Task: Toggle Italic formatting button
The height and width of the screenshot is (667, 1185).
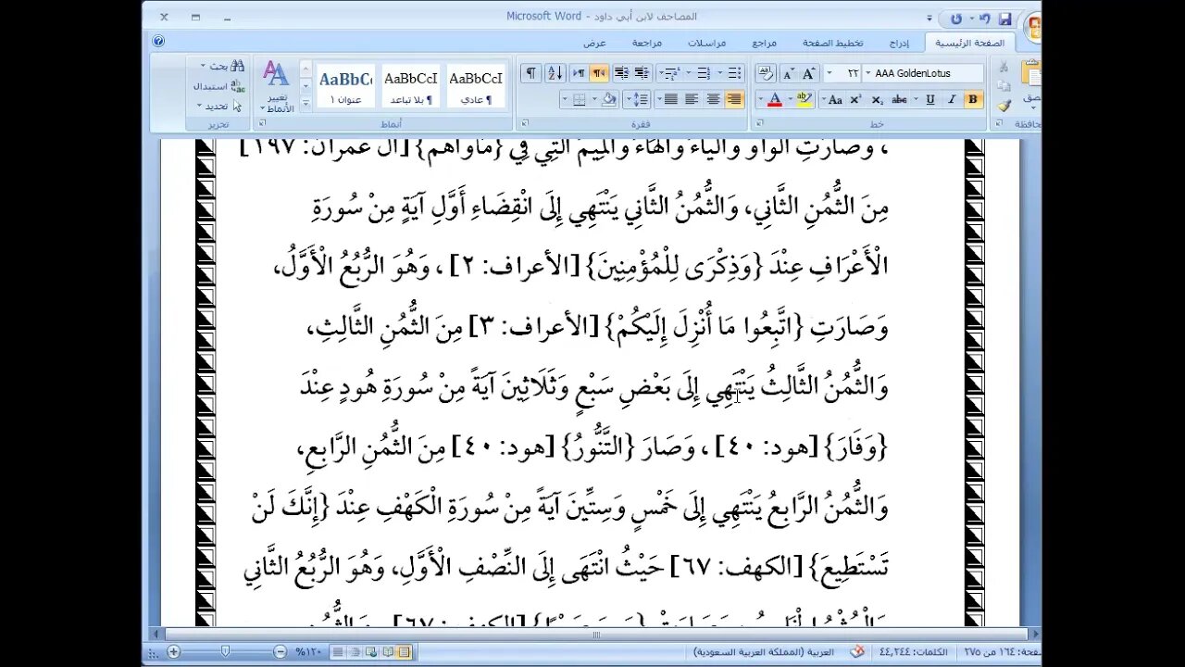Action: (952, 99)
